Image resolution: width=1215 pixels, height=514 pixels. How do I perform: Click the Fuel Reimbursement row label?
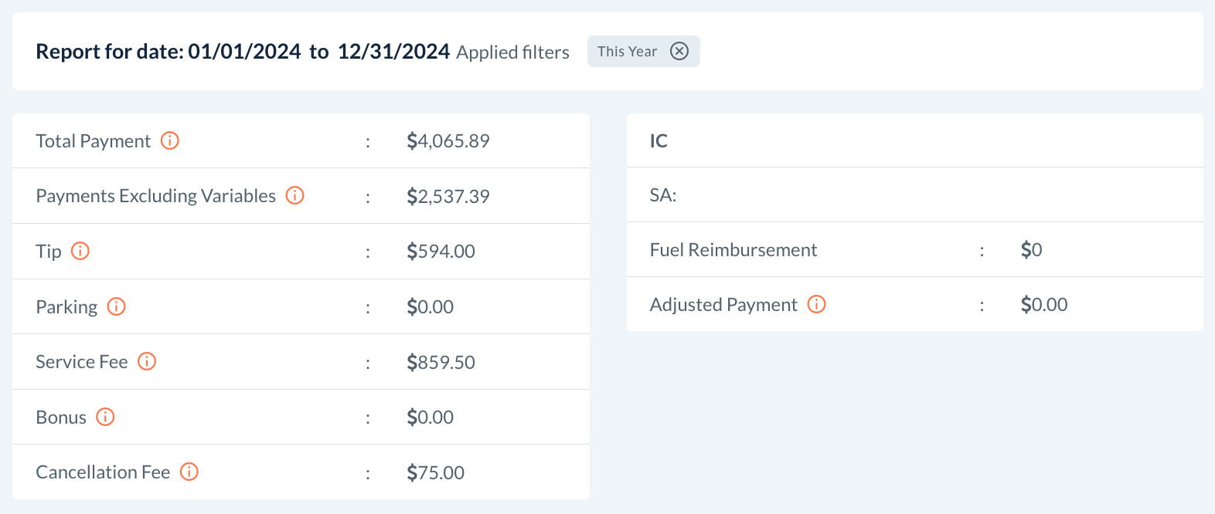pos(733,250)
